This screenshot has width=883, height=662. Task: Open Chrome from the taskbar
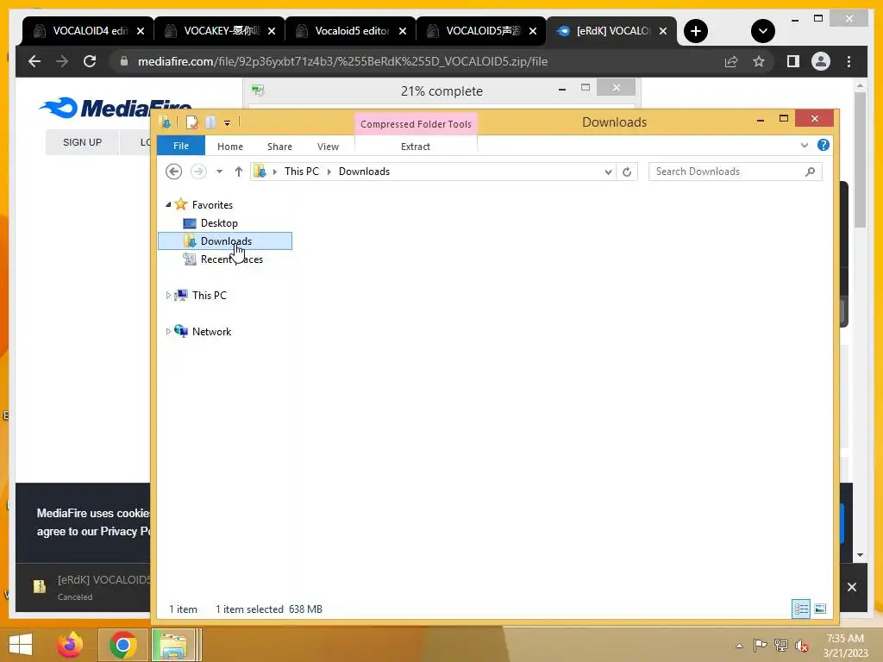click(122, 645)
